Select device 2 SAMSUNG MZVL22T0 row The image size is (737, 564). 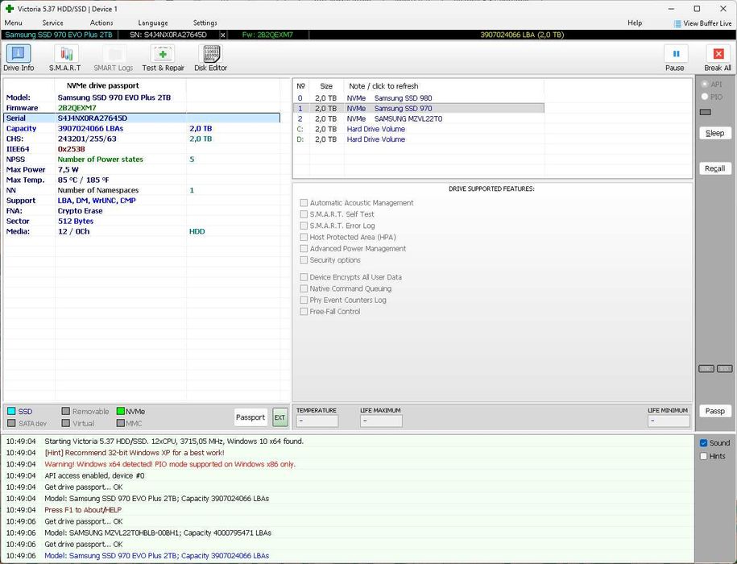418,119
